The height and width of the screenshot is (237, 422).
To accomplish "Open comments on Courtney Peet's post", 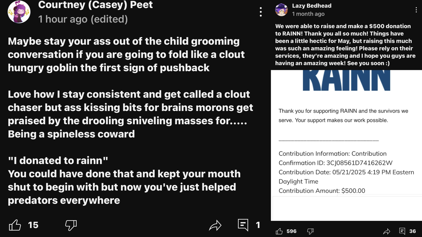I will coord(243,225).
